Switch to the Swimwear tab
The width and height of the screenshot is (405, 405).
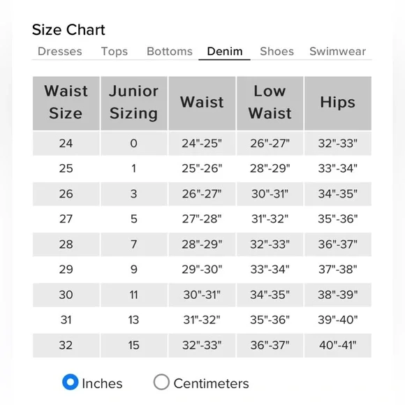(x=337, y=52)
